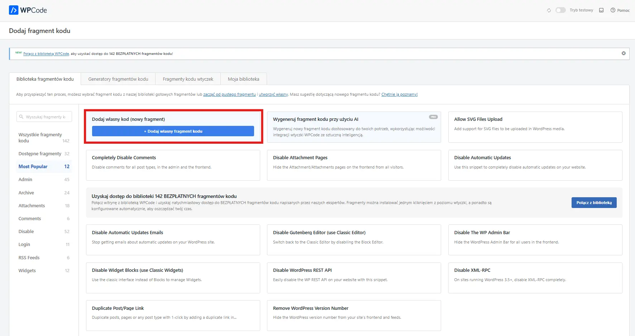Toggle the Tryb testowy switch
The image size is (635, 336).
point(560,10)
